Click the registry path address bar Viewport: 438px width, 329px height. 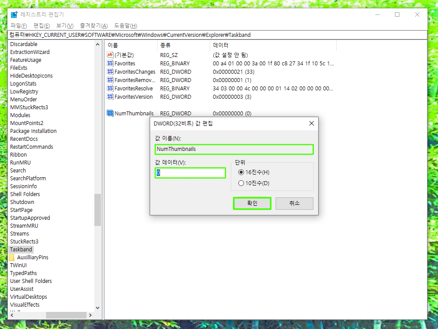(218, 35)
